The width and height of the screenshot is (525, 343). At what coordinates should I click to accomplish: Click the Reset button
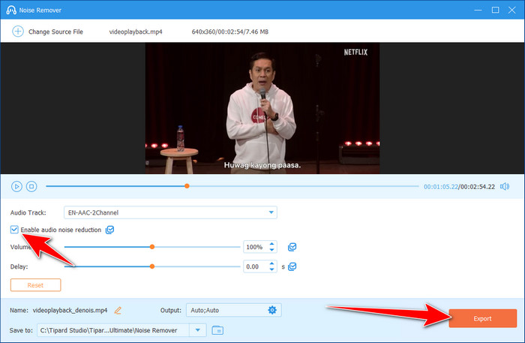(35, 285)
